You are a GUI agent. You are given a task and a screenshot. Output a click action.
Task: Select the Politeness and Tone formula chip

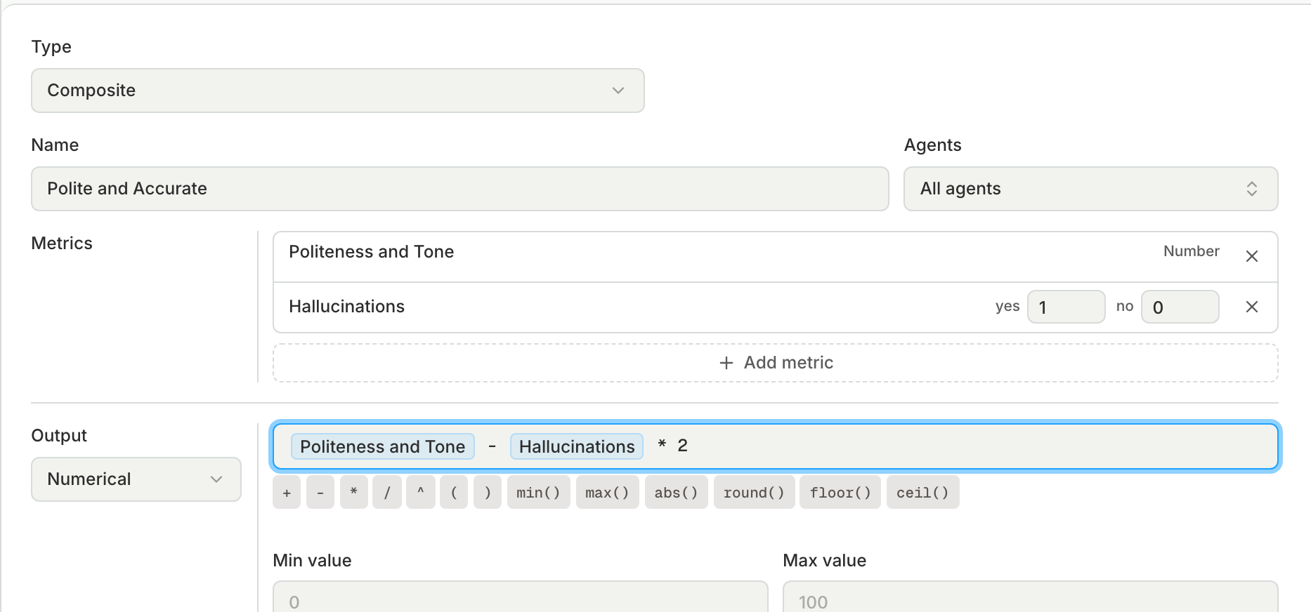383,447
